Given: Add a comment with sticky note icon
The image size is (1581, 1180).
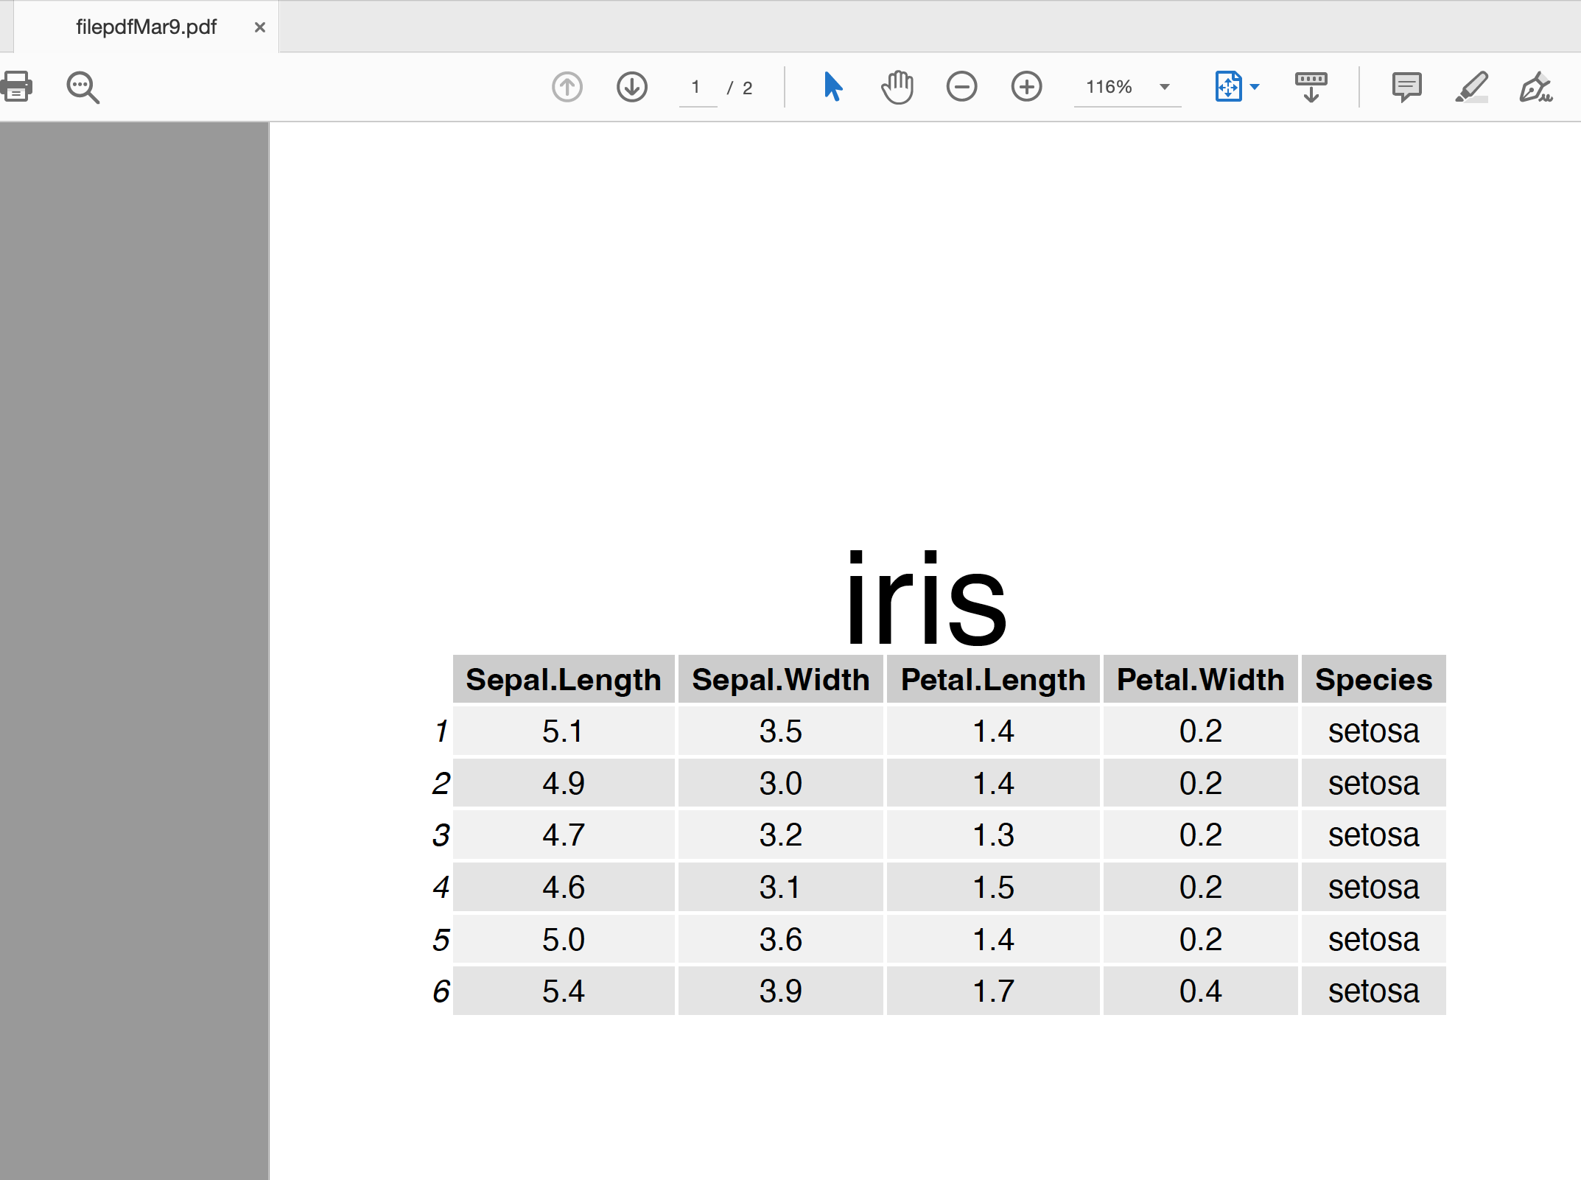Looking at the screenshot, I should coord(1406,87).
